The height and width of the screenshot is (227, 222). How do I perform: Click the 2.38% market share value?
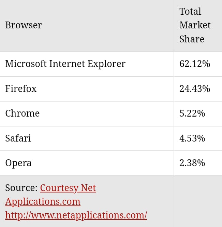click(192, 163)
